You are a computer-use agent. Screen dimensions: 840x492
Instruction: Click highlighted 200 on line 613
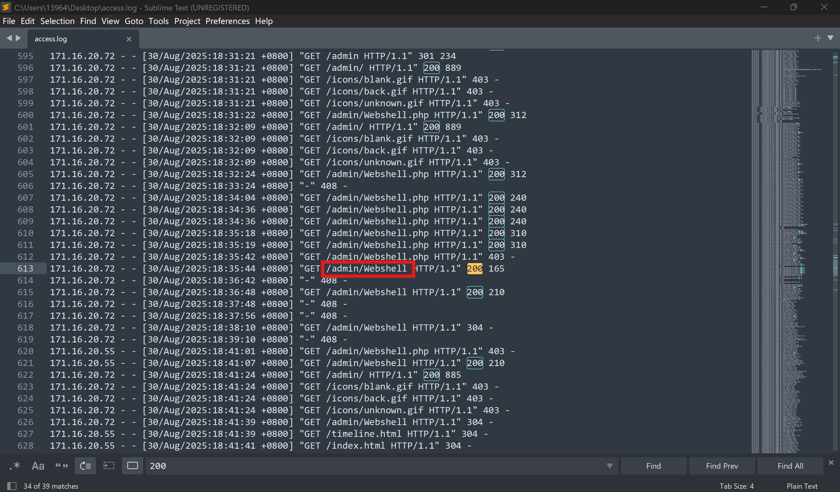click(475, 269)
